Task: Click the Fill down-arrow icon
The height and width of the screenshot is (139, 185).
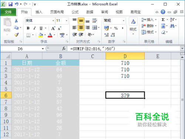Action: point(163,26)
